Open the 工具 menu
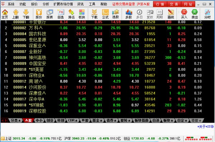 tap(92, 4)
